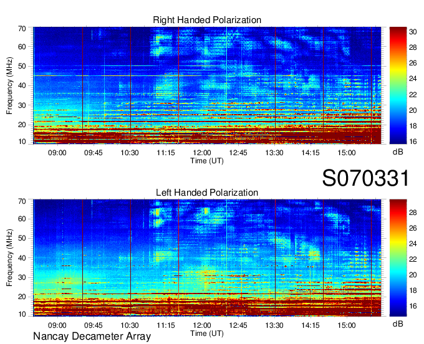424x344 pixels.
Task: Click '10:30' time tick of left-handed plot
Action: pos(130,325)
